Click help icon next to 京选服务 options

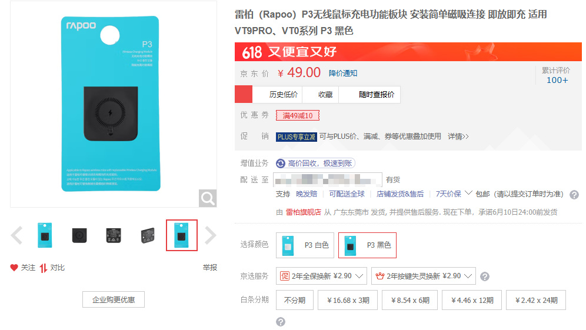pyautogui.click(x=485, y=276)
